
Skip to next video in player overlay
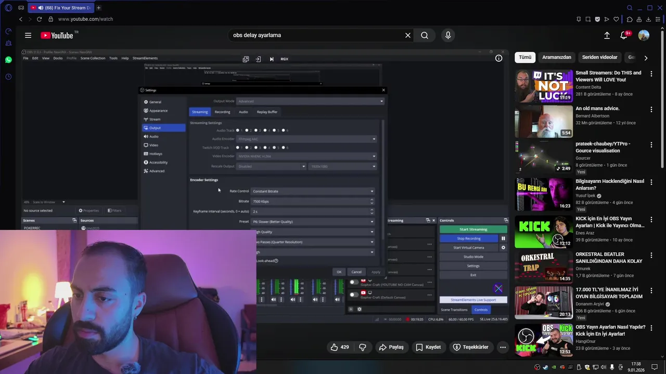coord(272,59)
